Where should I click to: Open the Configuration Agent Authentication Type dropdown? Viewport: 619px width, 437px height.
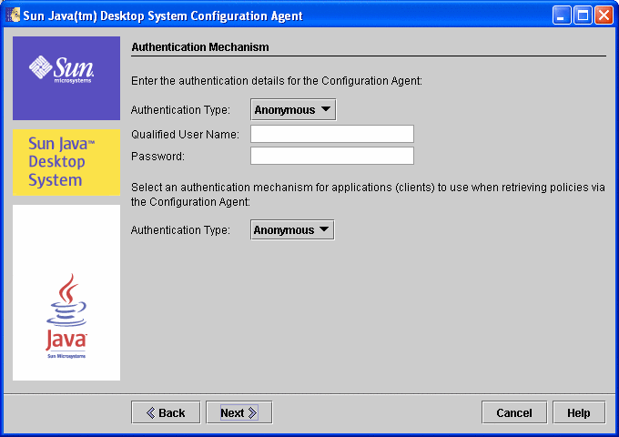(293, 110)
